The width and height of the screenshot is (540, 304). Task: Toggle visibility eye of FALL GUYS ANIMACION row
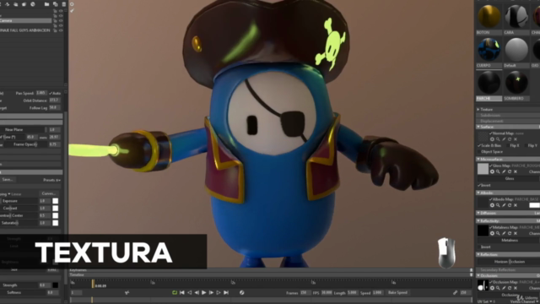61,30
